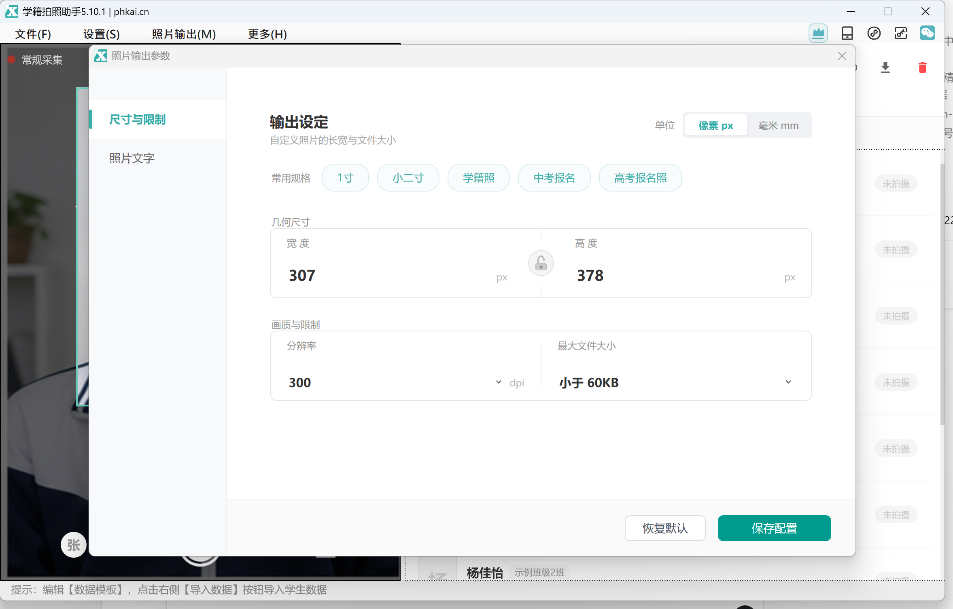Toggle the aspect ratio lock icon
The height and width of the screenshot is (609, 953).
click(x=541, y=263)
